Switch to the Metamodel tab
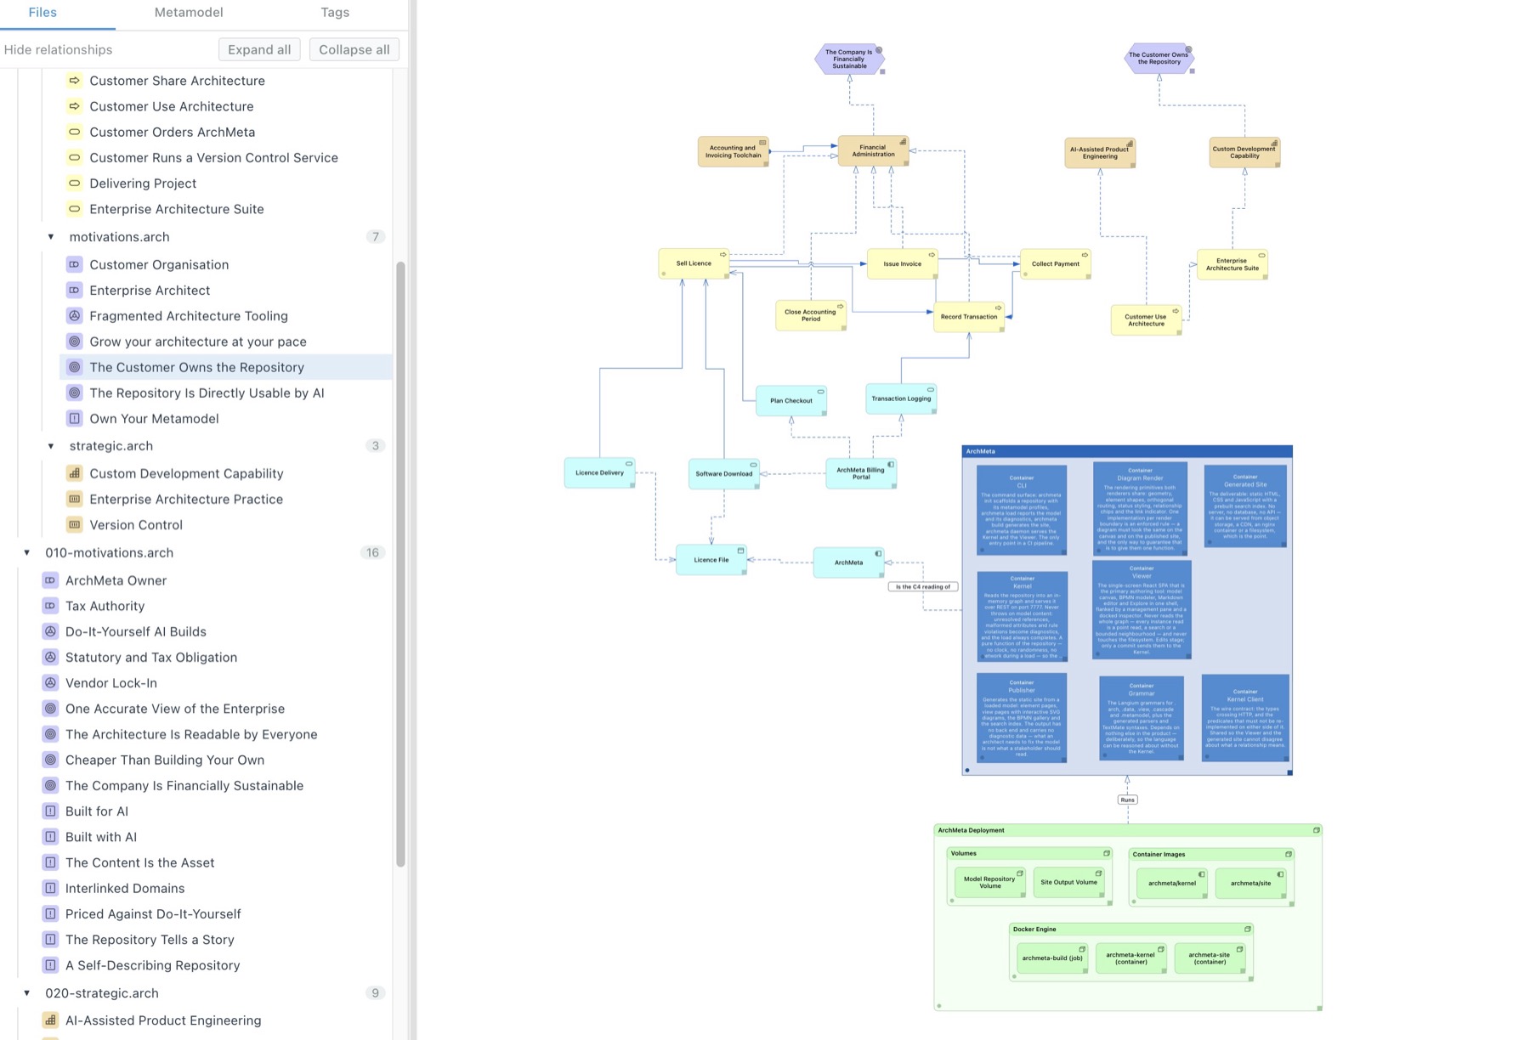The width and height of the screenshot is (1530, 1040). pyautogui.click(x=189, y=13)
